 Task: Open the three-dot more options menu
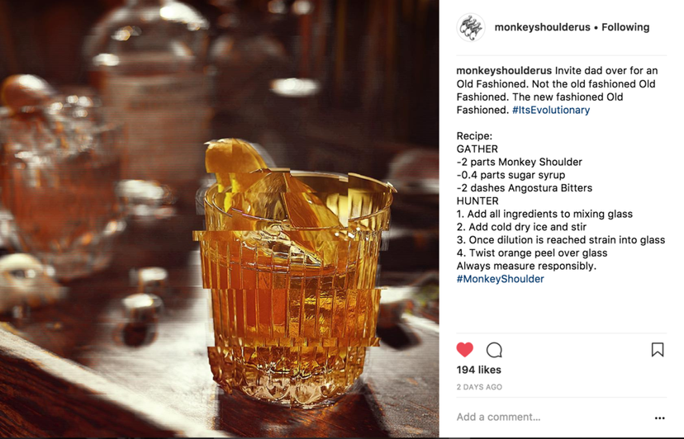(659, 418)
